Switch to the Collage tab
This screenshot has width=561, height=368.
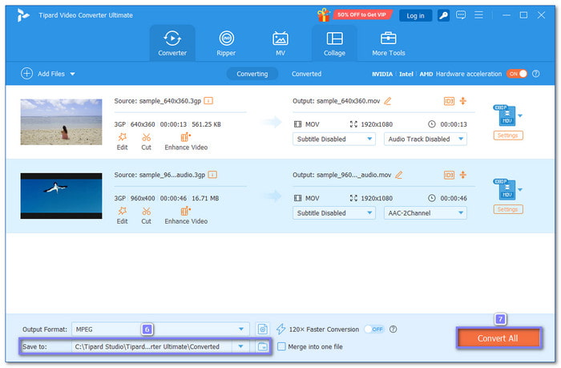point(334,43)
